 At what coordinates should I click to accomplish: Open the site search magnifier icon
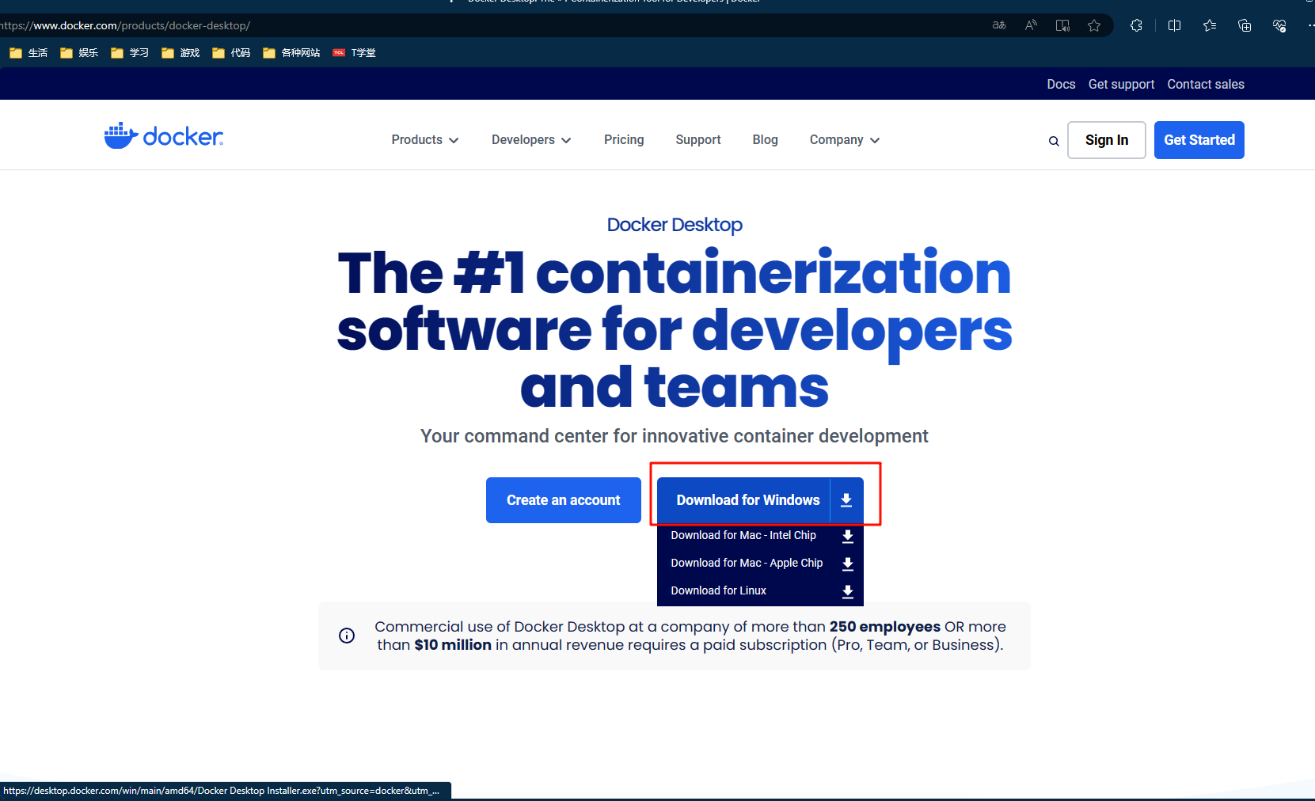point(1054,141)
